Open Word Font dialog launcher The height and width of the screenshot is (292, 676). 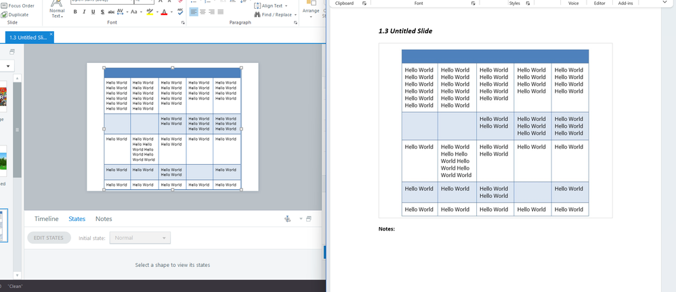[x=473, y=3]
